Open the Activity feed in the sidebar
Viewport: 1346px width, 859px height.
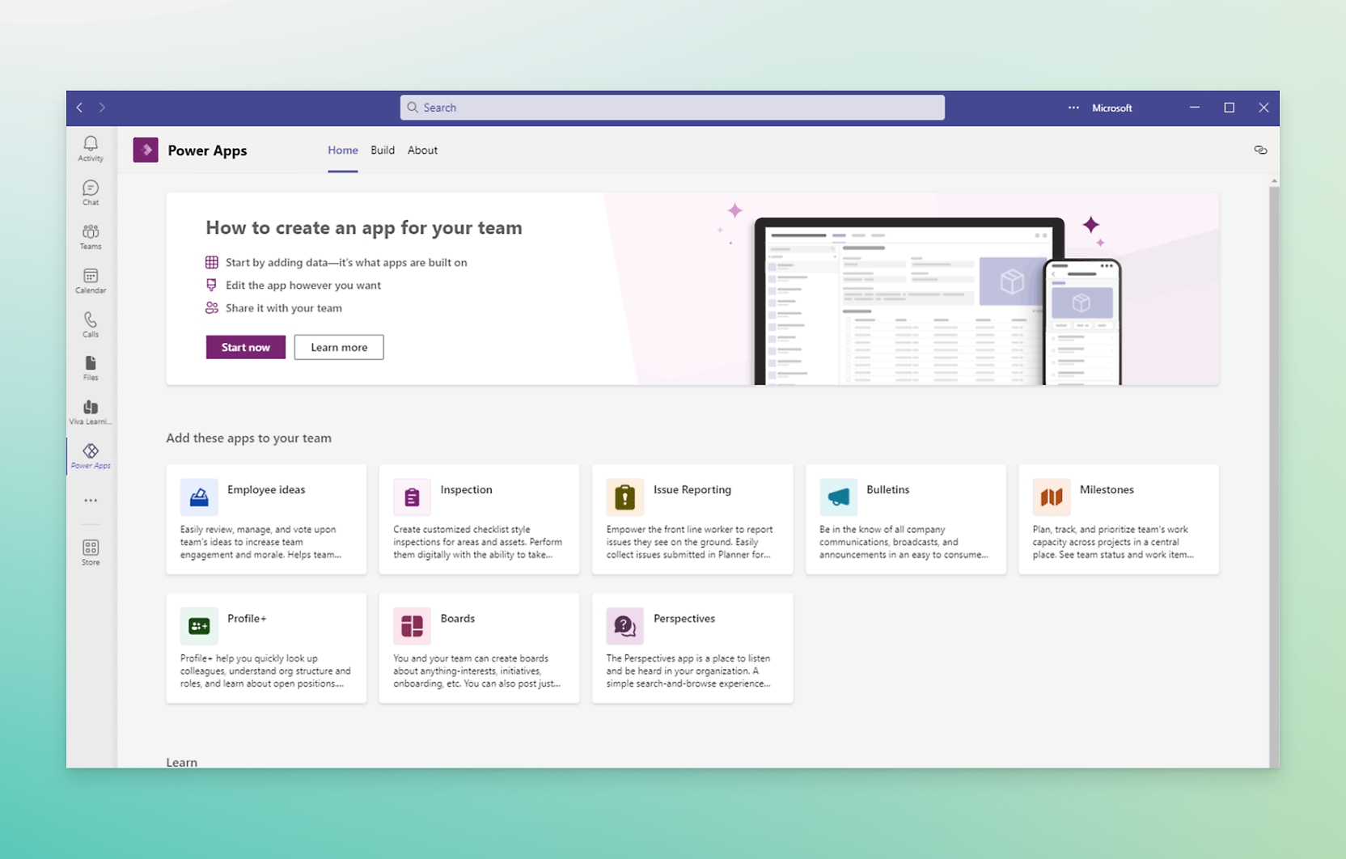pos(90,148)
